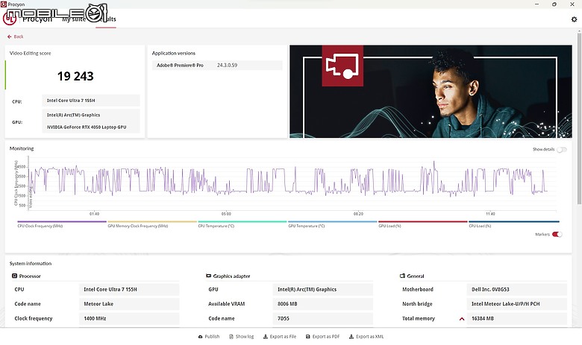
Task: Click the Procyon logo icon
Action: (10, 19)
